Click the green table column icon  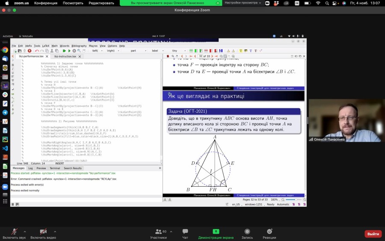[x=196, y=51]
